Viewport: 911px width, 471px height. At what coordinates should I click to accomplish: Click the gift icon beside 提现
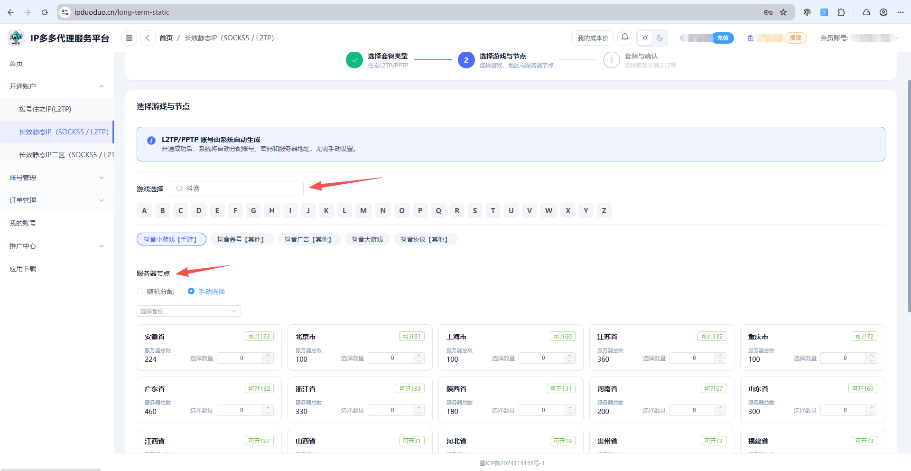point(750,38)
